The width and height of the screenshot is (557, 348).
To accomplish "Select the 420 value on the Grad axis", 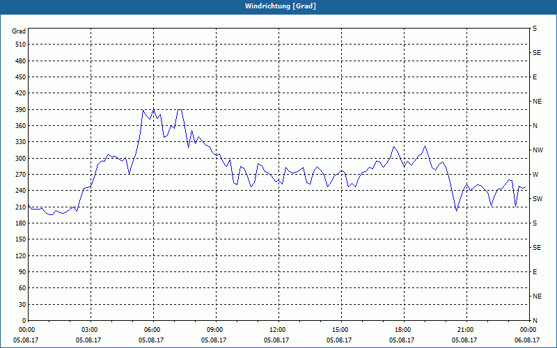I will [x=21, y=93].
